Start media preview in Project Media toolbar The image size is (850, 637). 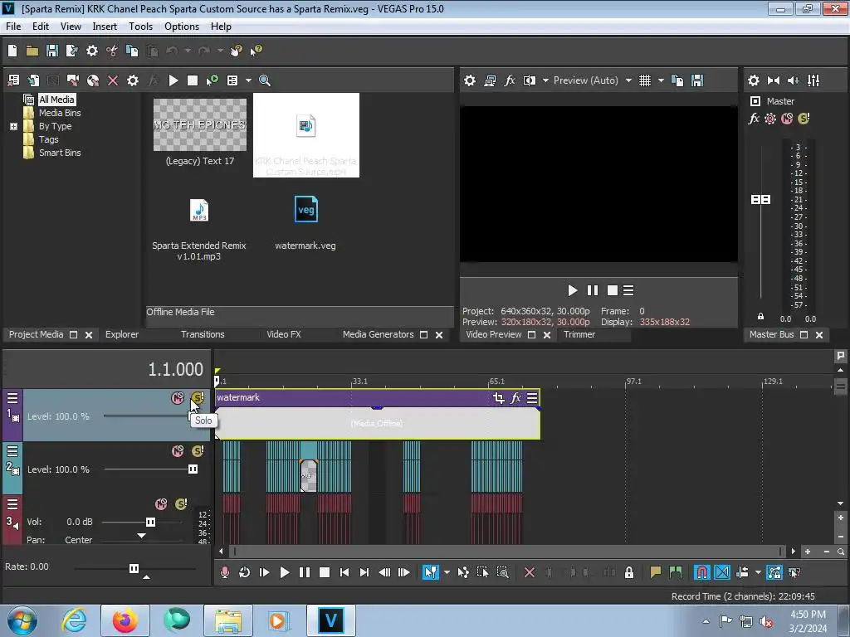pos(173,80)
